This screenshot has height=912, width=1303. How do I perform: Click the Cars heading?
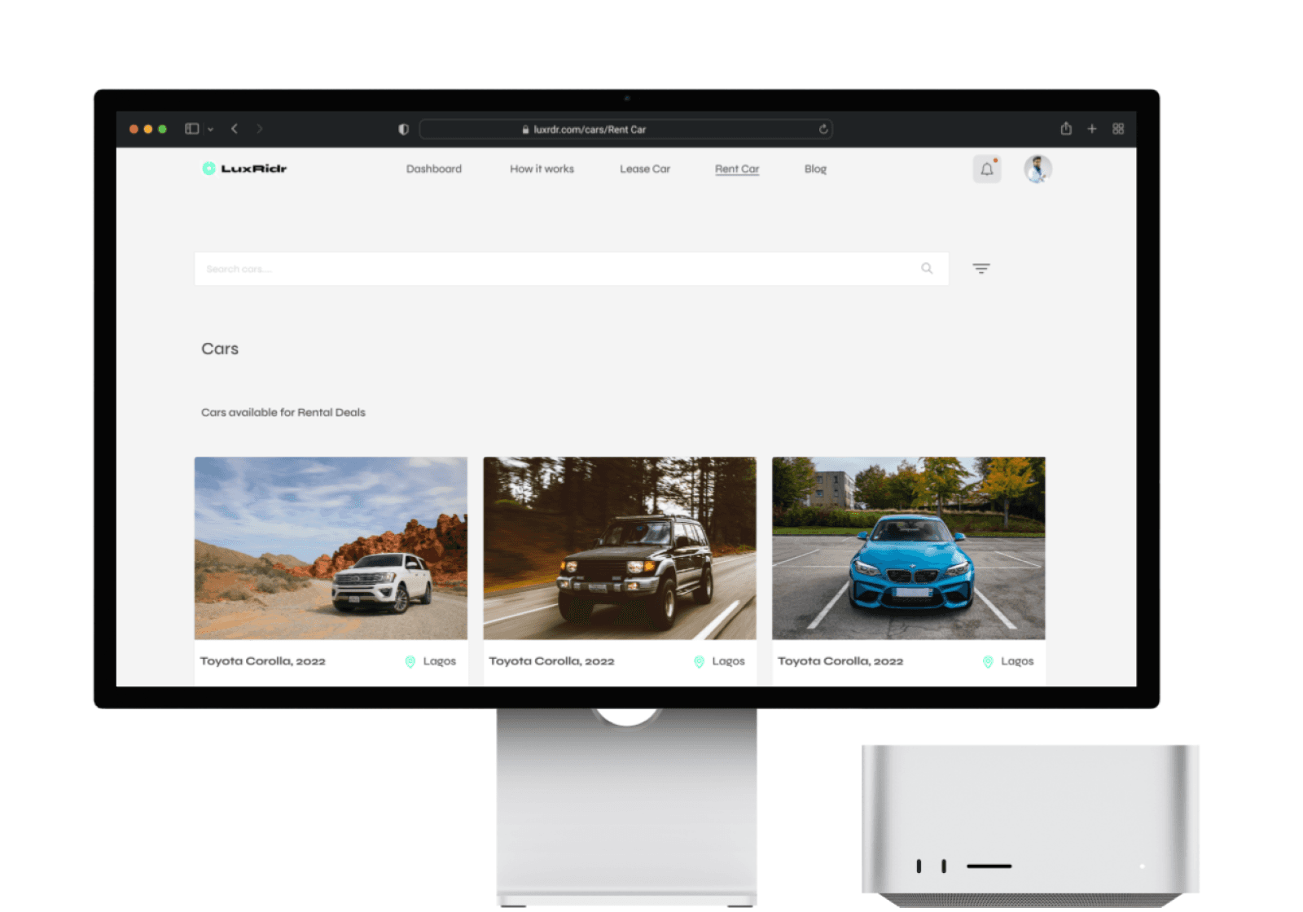[220, 349]
